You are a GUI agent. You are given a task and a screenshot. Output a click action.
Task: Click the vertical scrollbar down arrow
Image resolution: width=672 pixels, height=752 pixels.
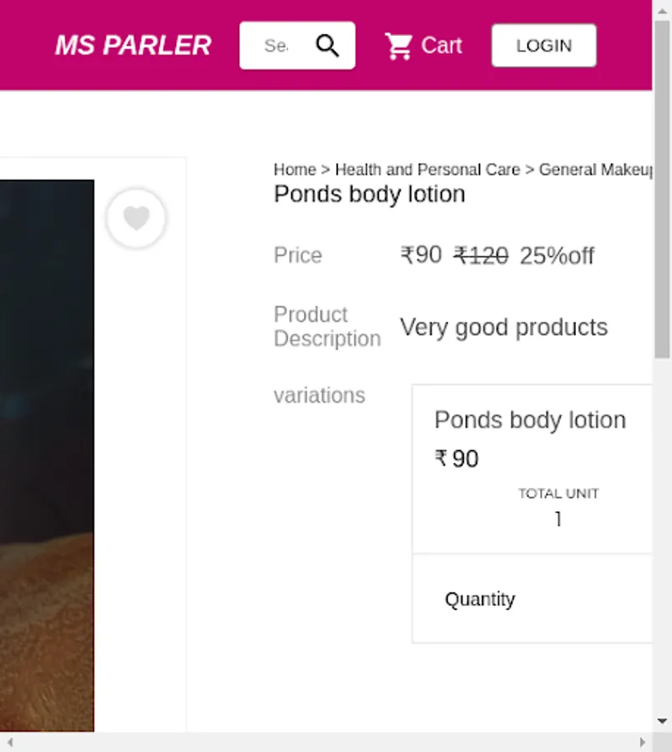tap(663, 721)
